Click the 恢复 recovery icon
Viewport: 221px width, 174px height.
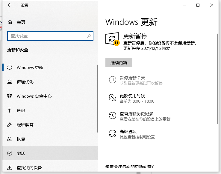coord(10,139)
